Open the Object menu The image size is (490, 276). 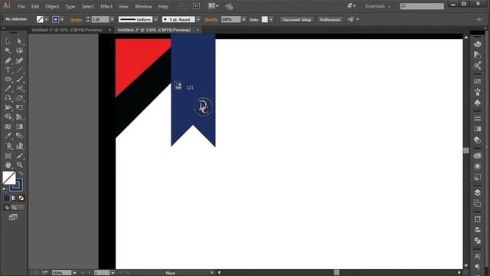tap(52, 6)
